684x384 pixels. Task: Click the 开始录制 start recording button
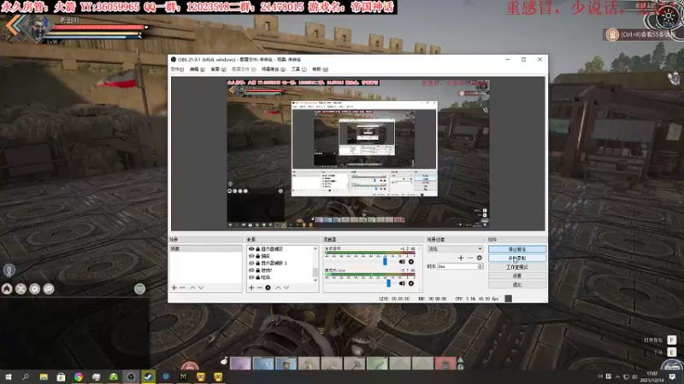(517, 259)
